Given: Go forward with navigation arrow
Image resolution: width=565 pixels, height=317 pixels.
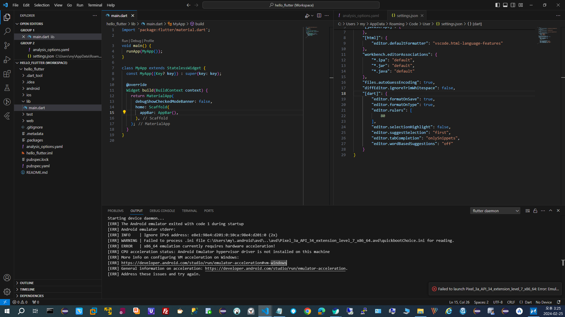Looking at the screenshot, I should (196, 5).
